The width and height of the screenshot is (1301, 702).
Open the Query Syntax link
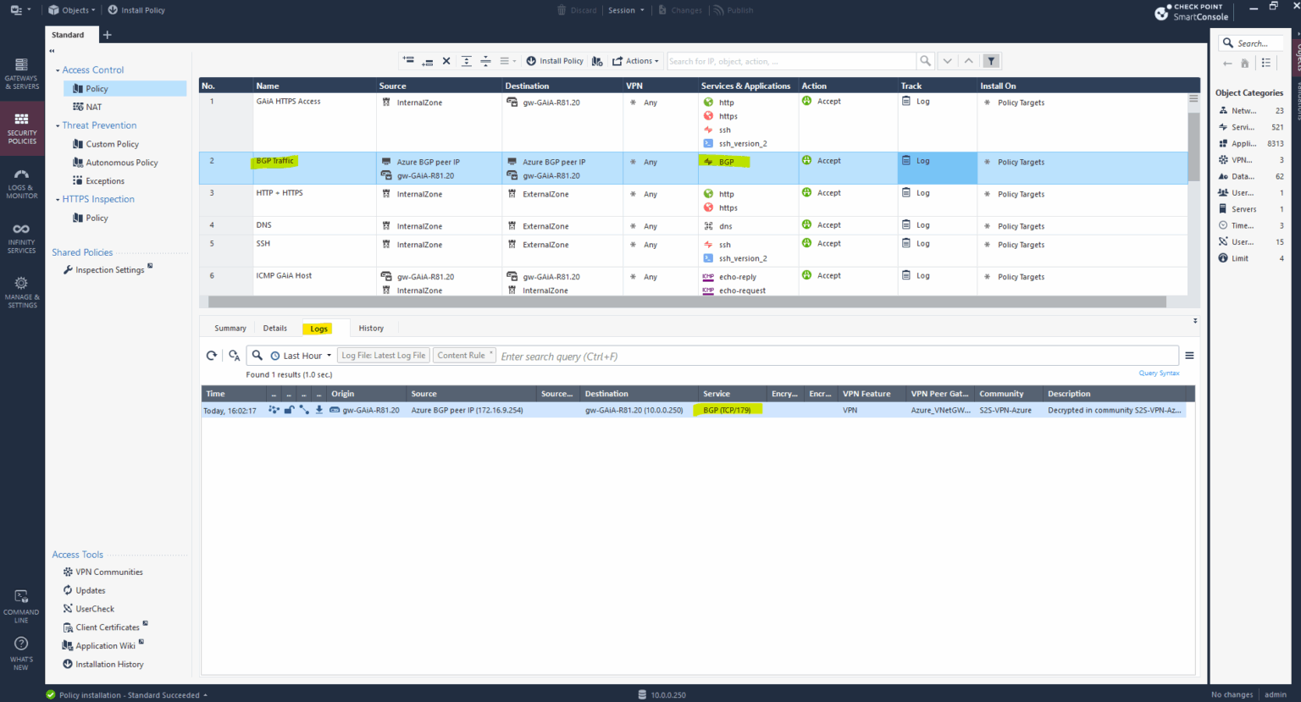click(x=1159, y=373)
